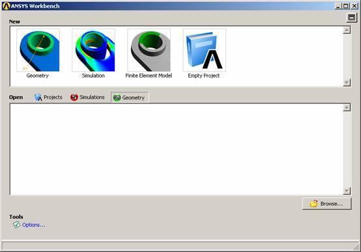The height and width of the screenshot is (252, 361).
Task: Create a new Geometry from its bracket icon
Action: click(x=38, y=50)
